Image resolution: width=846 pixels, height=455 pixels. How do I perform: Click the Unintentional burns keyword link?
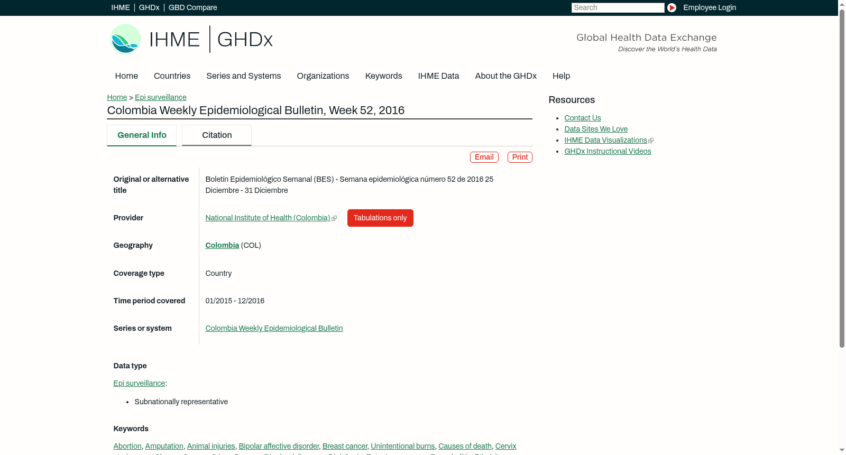[x=403, y=446]
